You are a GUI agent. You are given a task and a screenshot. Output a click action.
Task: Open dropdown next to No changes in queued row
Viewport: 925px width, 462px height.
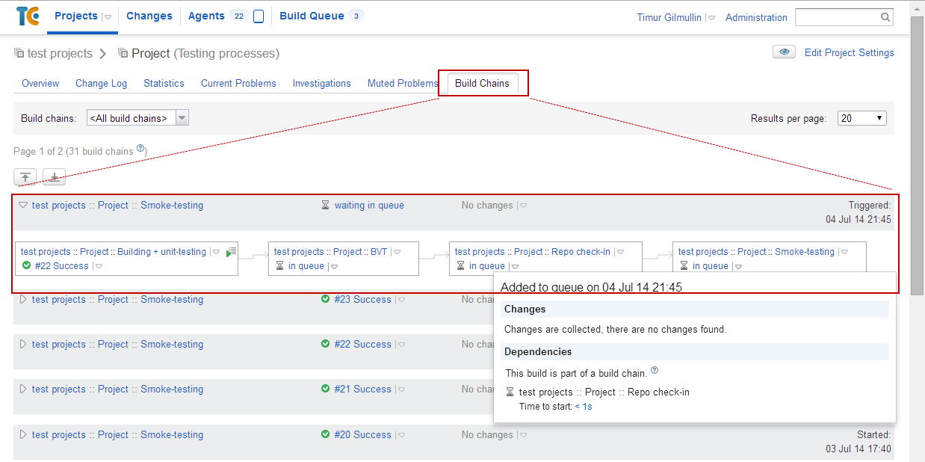pos(523,206)
